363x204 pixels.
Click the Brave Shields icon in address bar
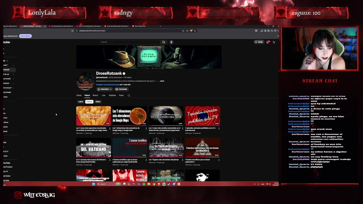tap(191, 31)
